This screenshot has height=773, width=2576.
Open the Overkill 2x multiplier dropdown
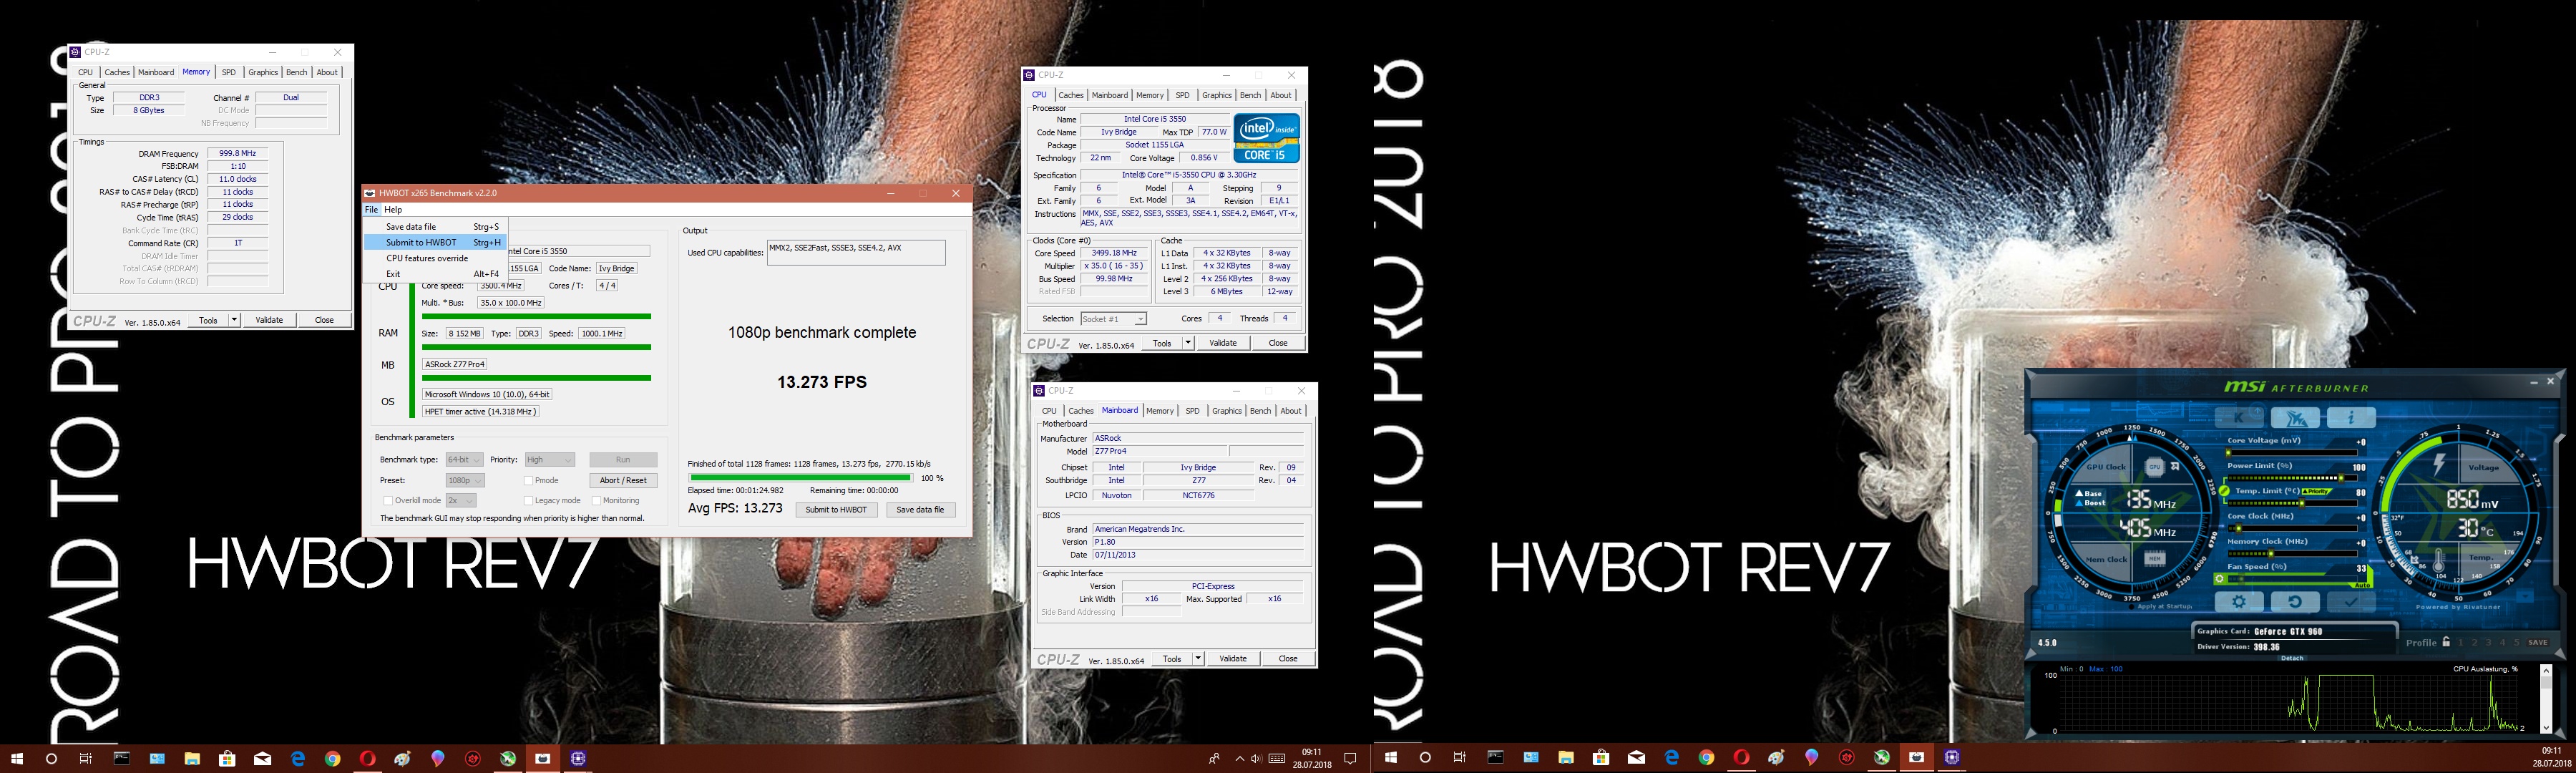[460, 500]
